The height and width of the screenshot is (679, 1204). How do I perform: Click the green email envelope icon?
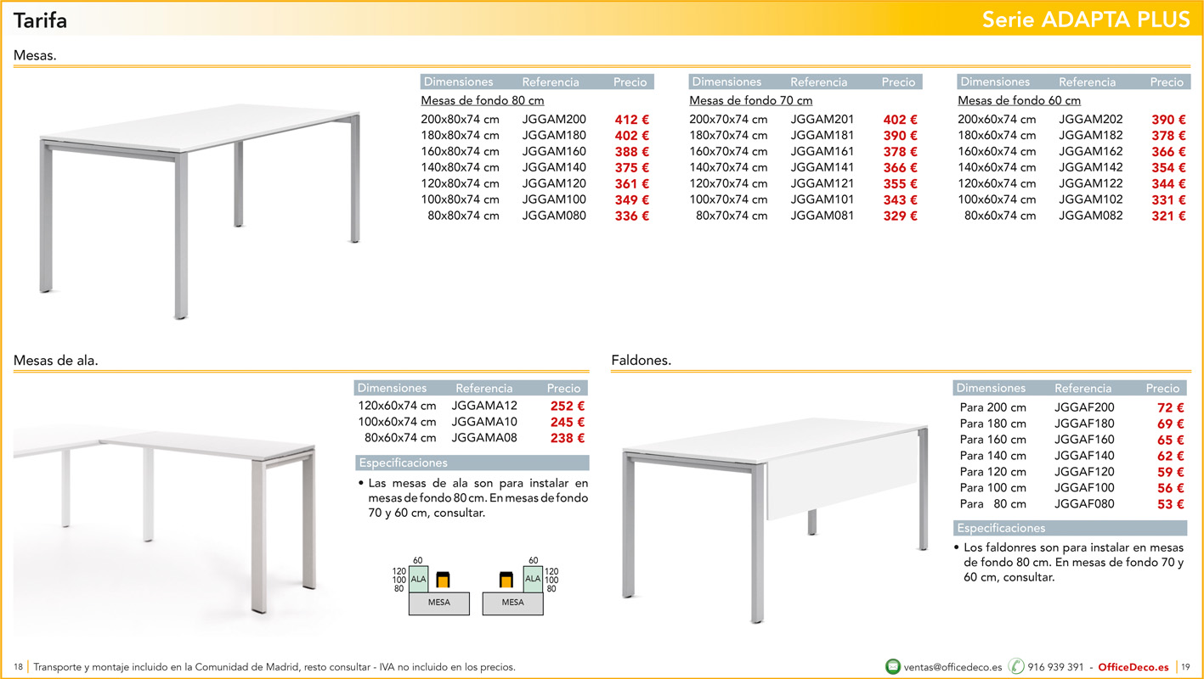click(893, 666)
